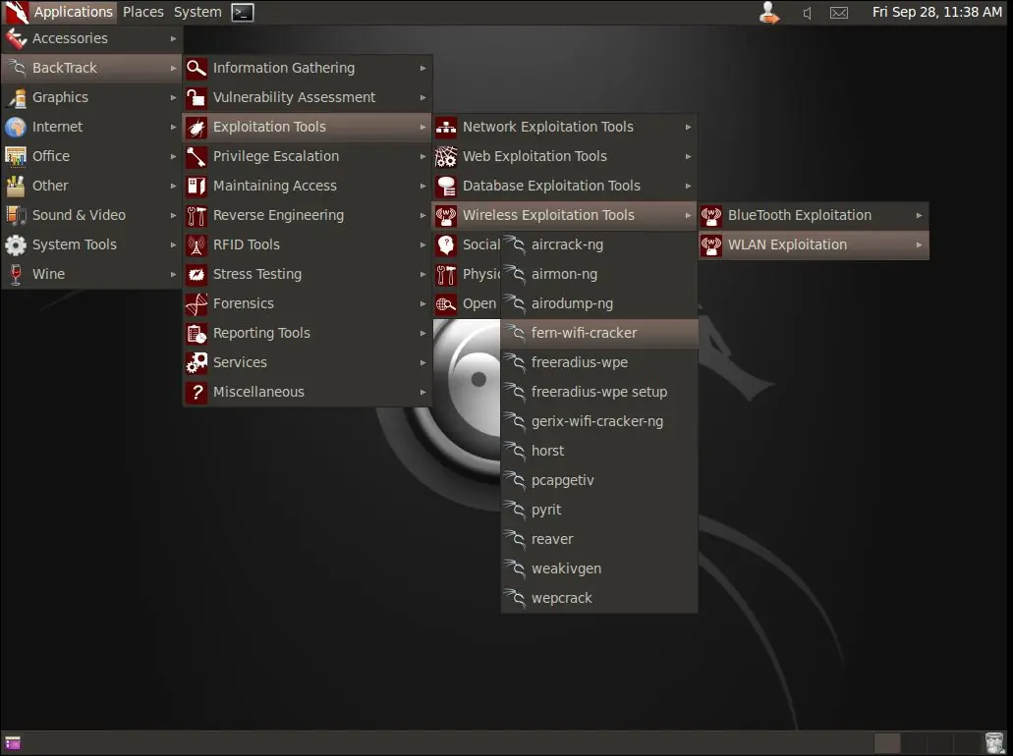Click the user switcher icon in top panel

[x=768, y=12]
